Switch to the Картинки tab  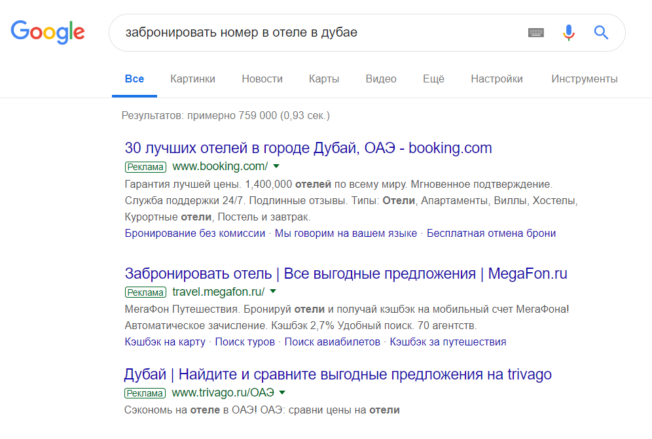click(x=192, y=79)
